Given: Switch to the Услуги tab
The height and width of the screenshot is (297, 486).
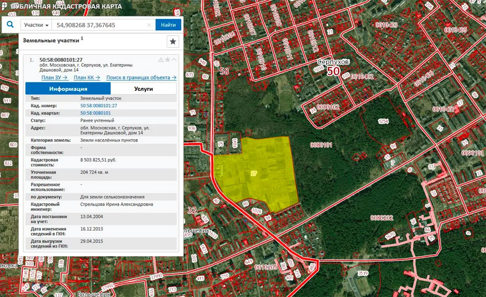Looking at the screenshot, I should click(x=143, y=89).
